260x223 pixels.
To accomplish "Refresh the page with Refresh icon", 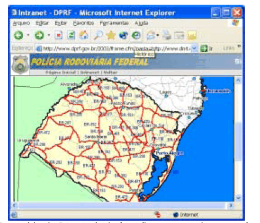I will pyautogui.click(x=71, y=35).
